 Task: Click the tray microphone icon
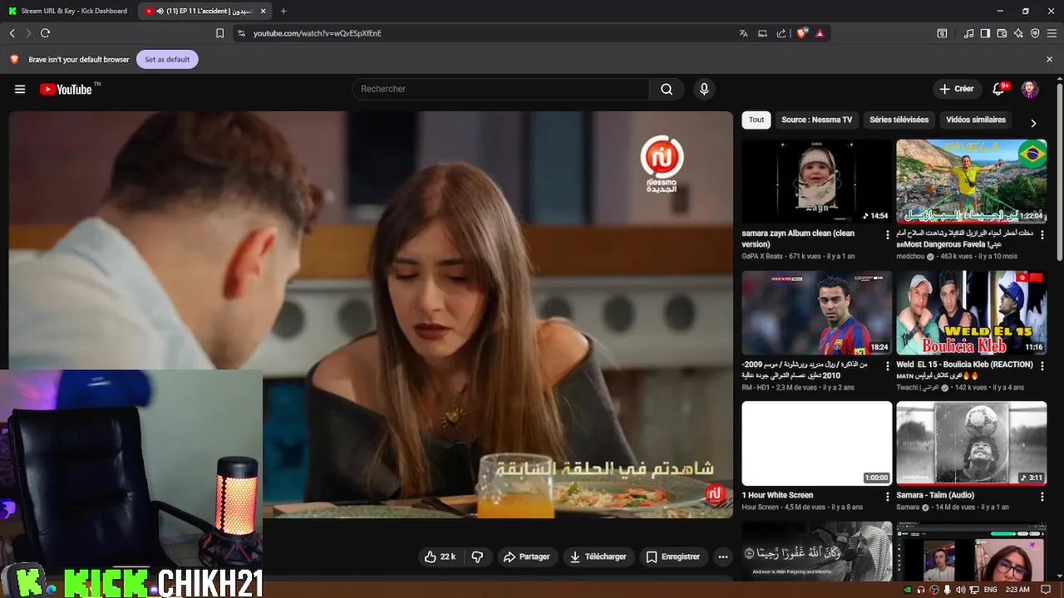pos(947,590)
